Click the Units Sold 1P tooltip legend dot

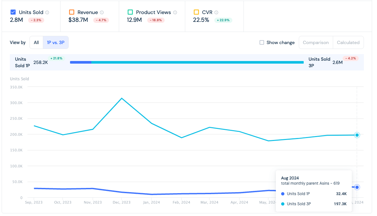click(283, 194)
